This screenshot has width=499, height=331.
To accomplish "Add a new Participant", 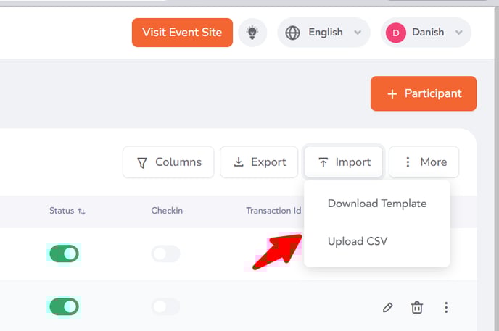I will (424, 93).
